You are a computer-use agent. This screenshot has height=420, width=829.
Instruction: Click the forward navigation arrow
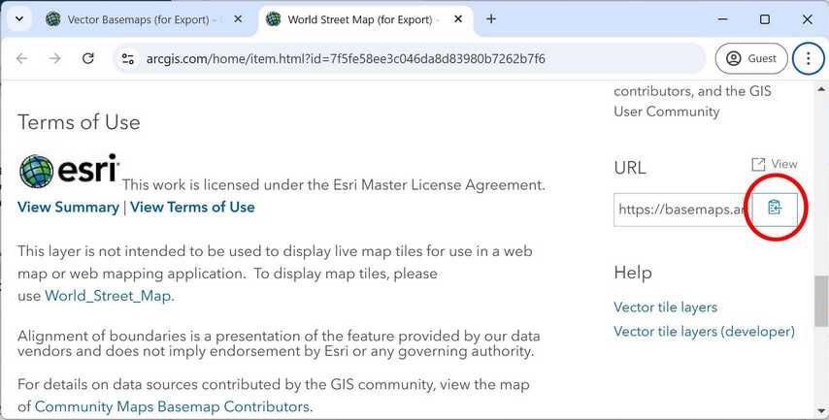pos(54,58)
